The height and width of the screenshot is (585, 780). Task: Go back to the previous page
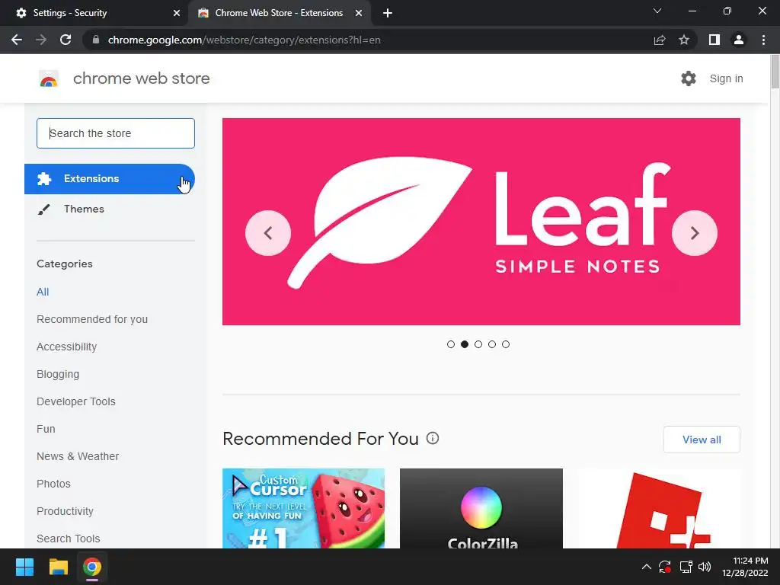(x=17, y=40)
